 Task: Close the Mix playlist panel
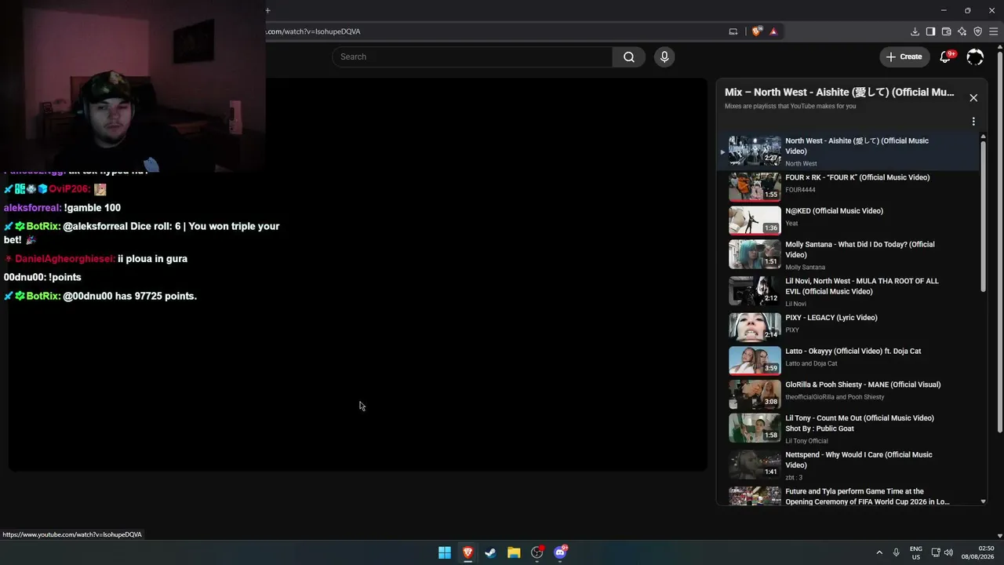tap(973, 98)
